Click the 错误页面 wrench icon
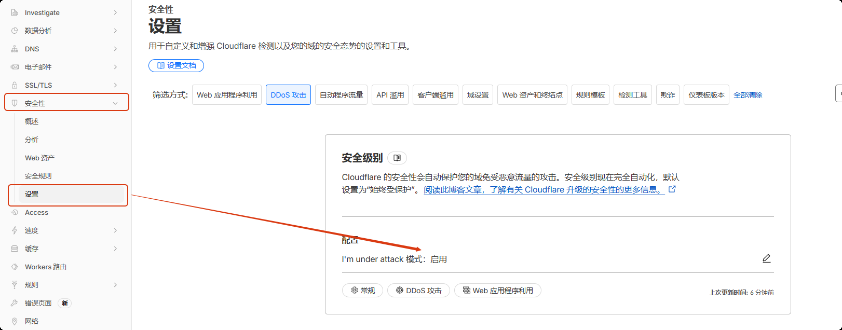This screenshot has width=842, height=330. tap(15, 303)
